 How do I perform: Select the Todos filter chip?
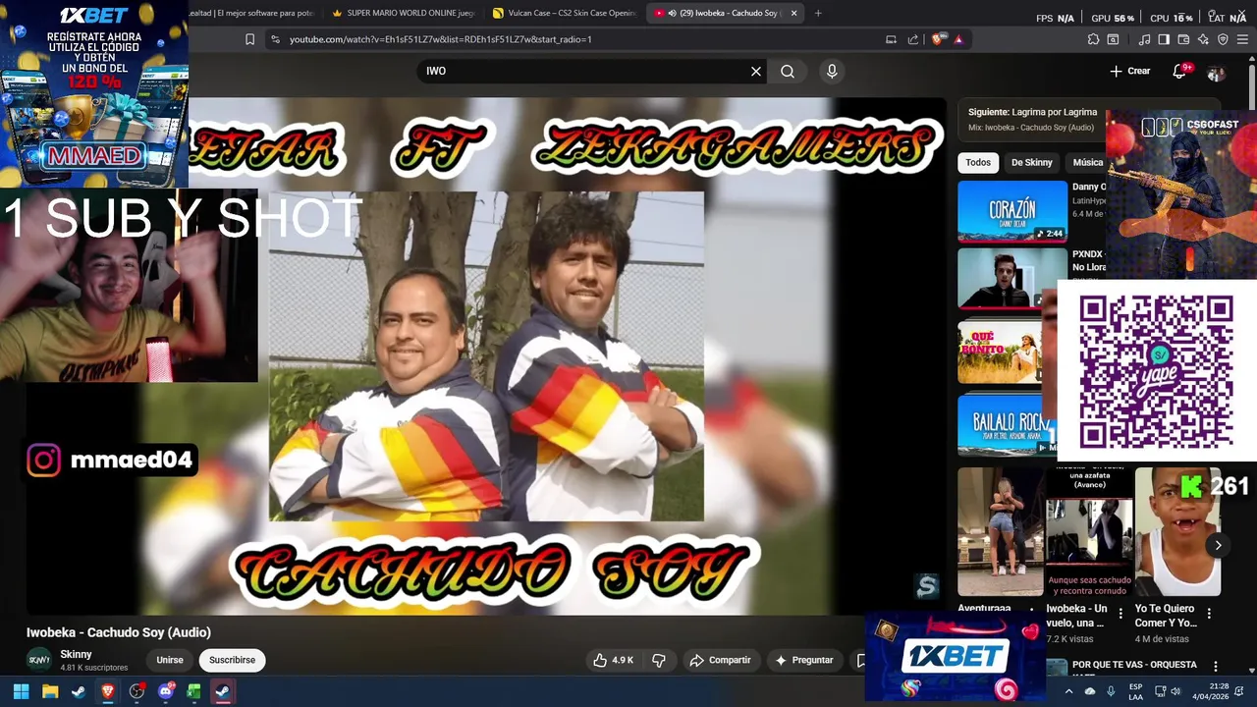pos(978,162)
